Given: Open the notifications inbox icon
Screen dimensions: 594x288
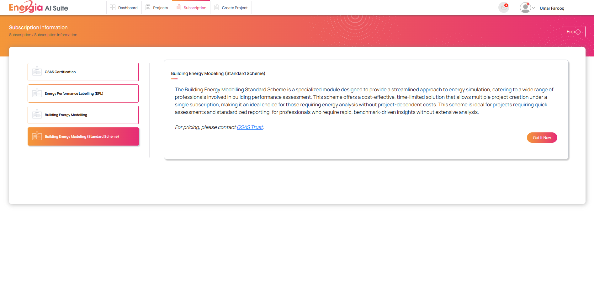Looking at the screenshot, I should (x=504, y=8).
